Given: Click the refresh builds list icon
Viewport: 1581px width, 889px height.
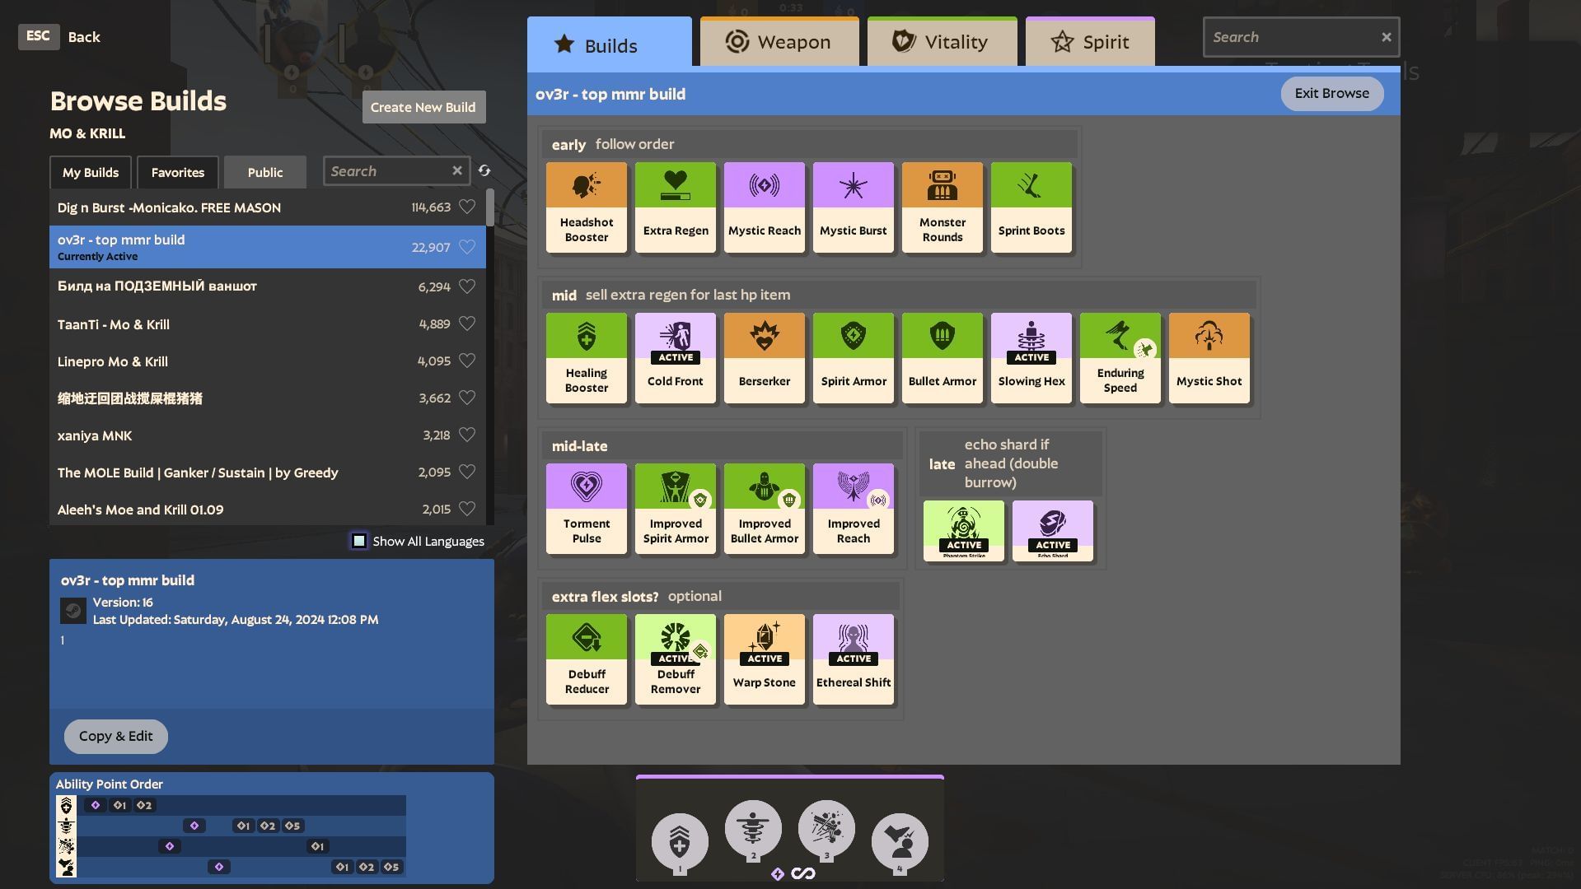Looking at the screenshot, I should click(484, 171).
